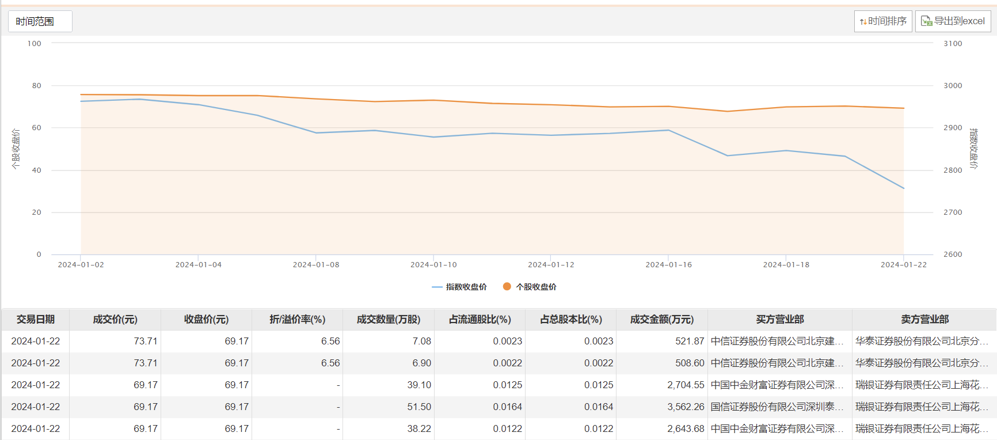Click the 成交价(元) column header
The image size is (997, 440).
[115, 319]
